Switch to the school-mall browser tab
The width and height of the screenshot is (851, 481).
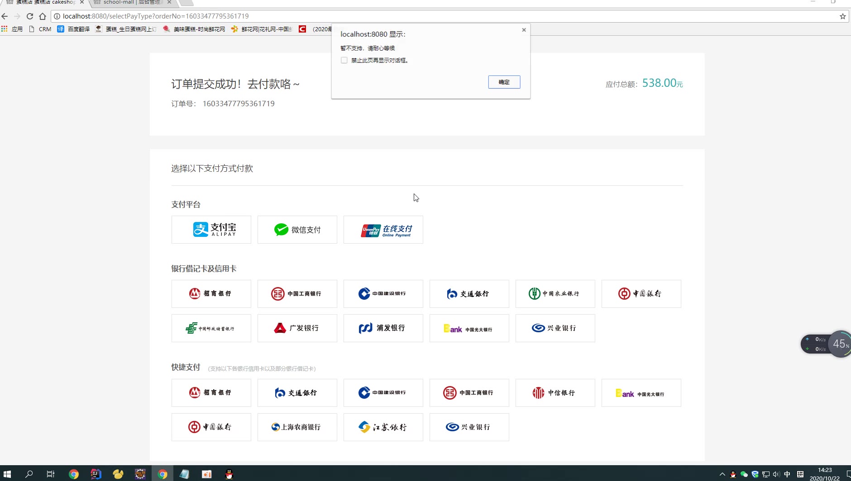[131, 3]
